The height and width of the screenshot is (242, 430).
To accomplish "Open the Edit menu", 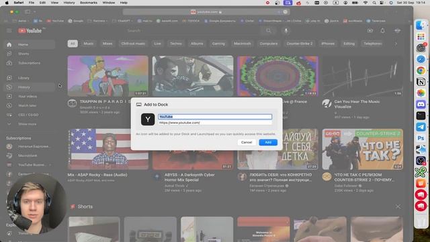I will pos(42,3).
